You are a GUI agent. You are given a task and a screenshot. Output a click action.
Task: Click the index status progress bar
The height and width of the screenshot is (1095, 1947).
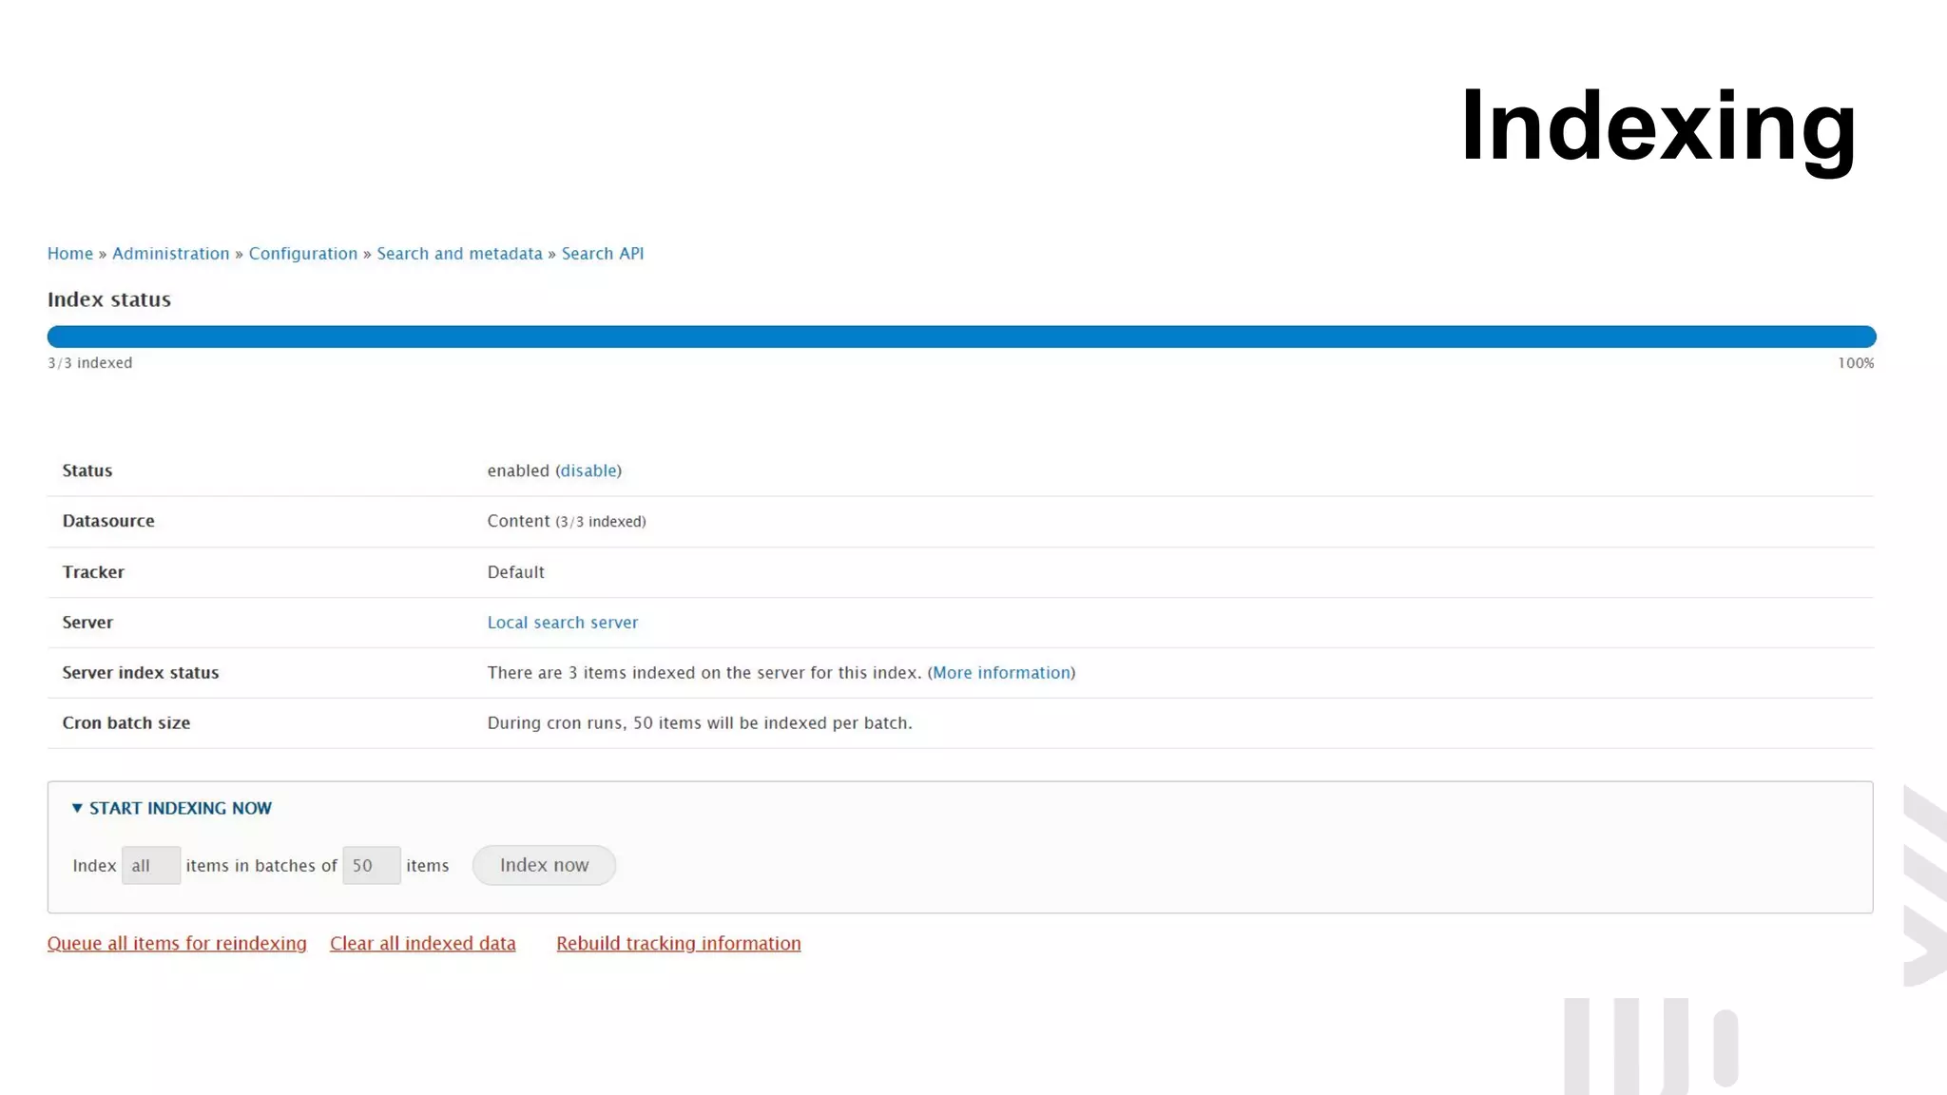[x=962, y=336]
